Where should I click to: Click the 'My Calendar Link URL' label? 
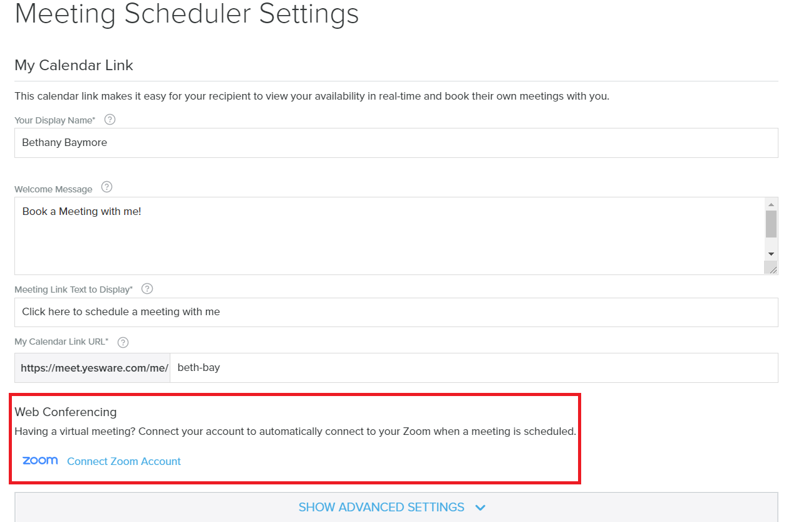coord(61,342)
